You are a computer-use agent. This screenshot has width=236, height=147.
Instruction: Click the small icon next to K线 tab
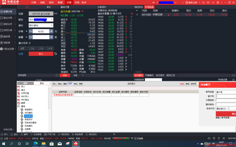82,75
